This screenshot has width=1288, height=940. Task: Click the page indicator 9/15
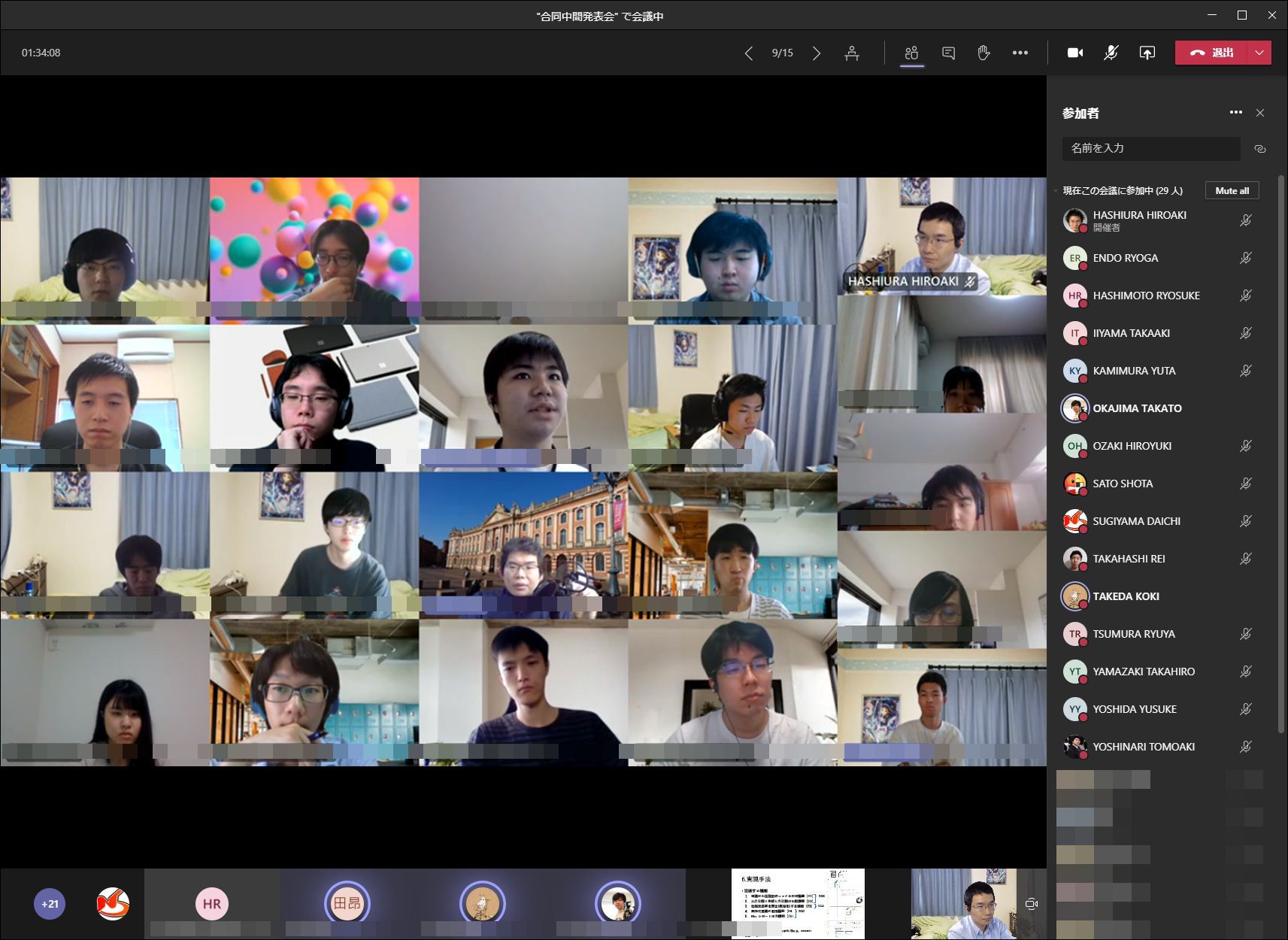(782, 53)
